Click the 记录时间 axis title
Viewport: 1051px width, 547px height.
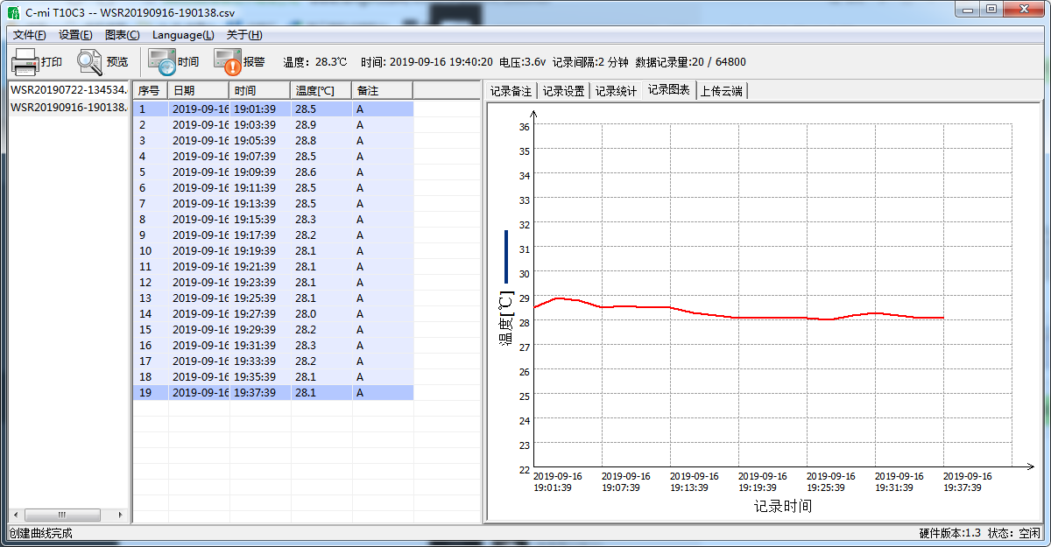783,506
